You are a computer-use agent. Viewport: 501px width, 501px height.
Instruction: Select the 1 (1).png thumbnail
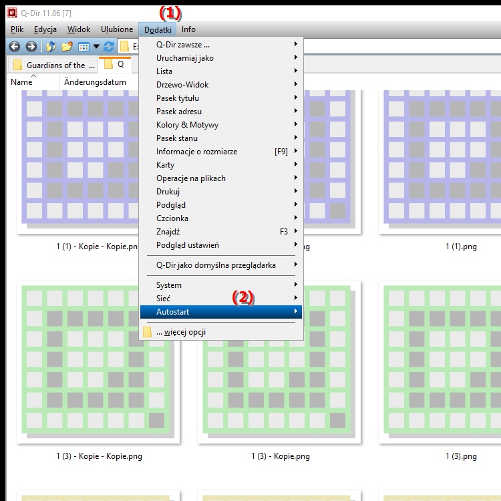(440, 162)
